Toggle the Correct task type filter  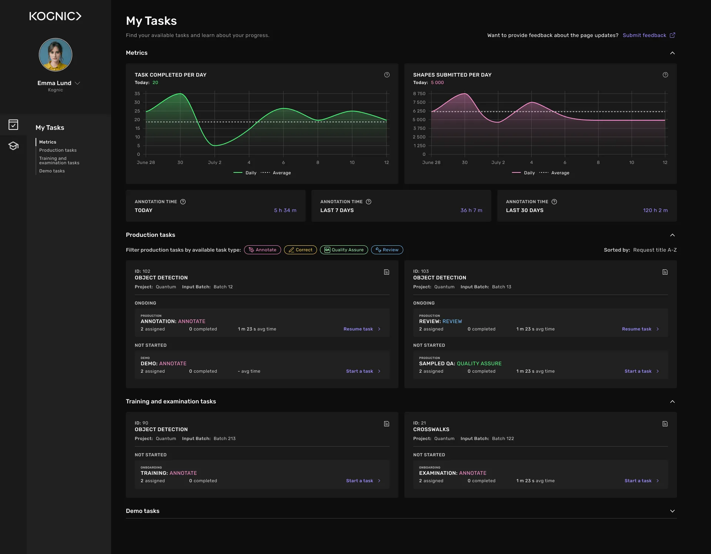(x=300, y=250)
